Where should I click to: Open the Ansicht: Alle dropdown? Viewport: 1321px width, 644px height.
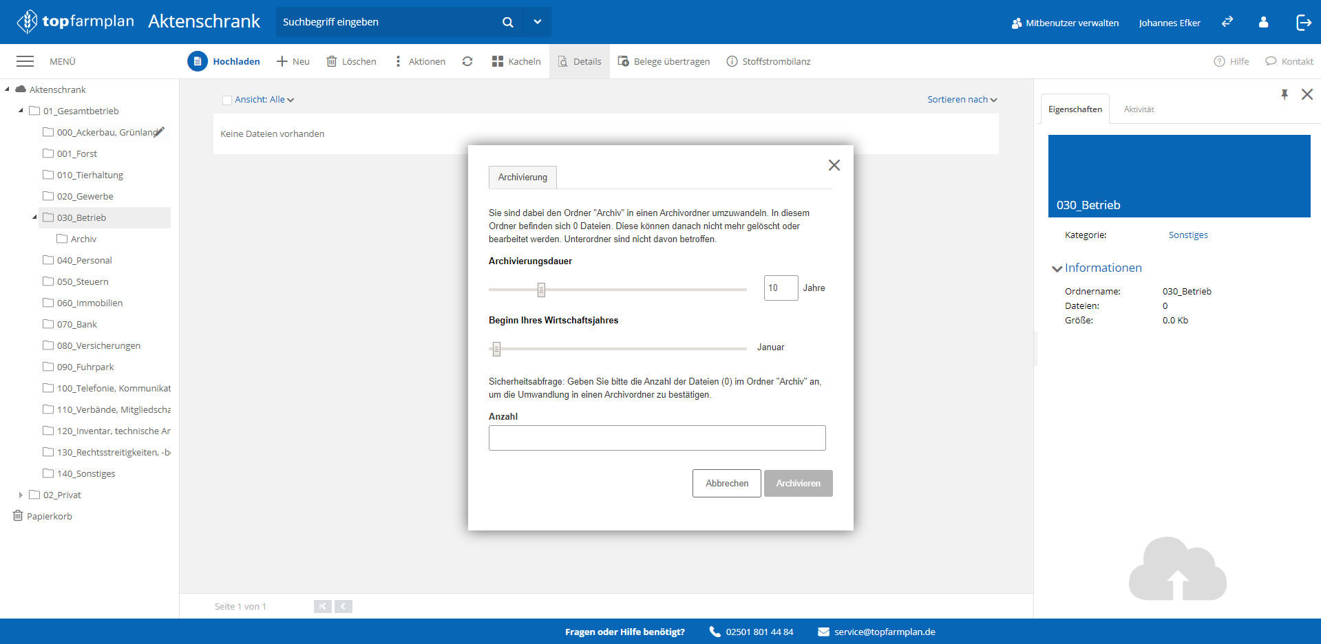coord(264,100)
